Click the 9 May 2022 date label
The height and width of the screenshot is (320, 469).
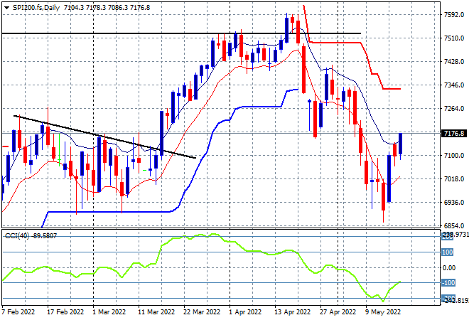point(382,312)
